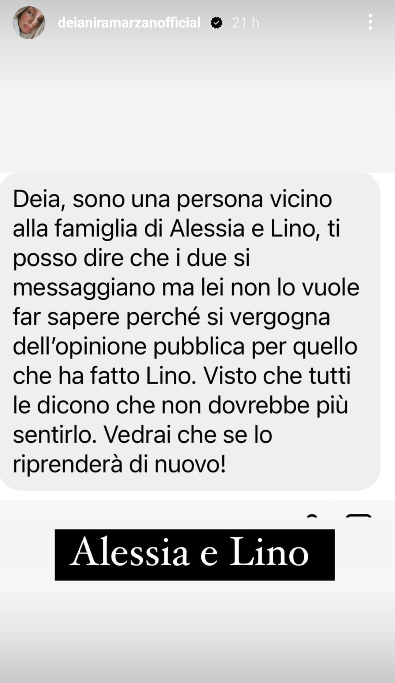This screenshot has height=683, width=395.
Task: Click the word Deia starting the message
Action: pyautogui.click(x=37, y=200)
